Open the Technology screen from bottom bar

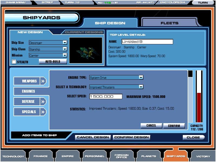tap(13, 156)
